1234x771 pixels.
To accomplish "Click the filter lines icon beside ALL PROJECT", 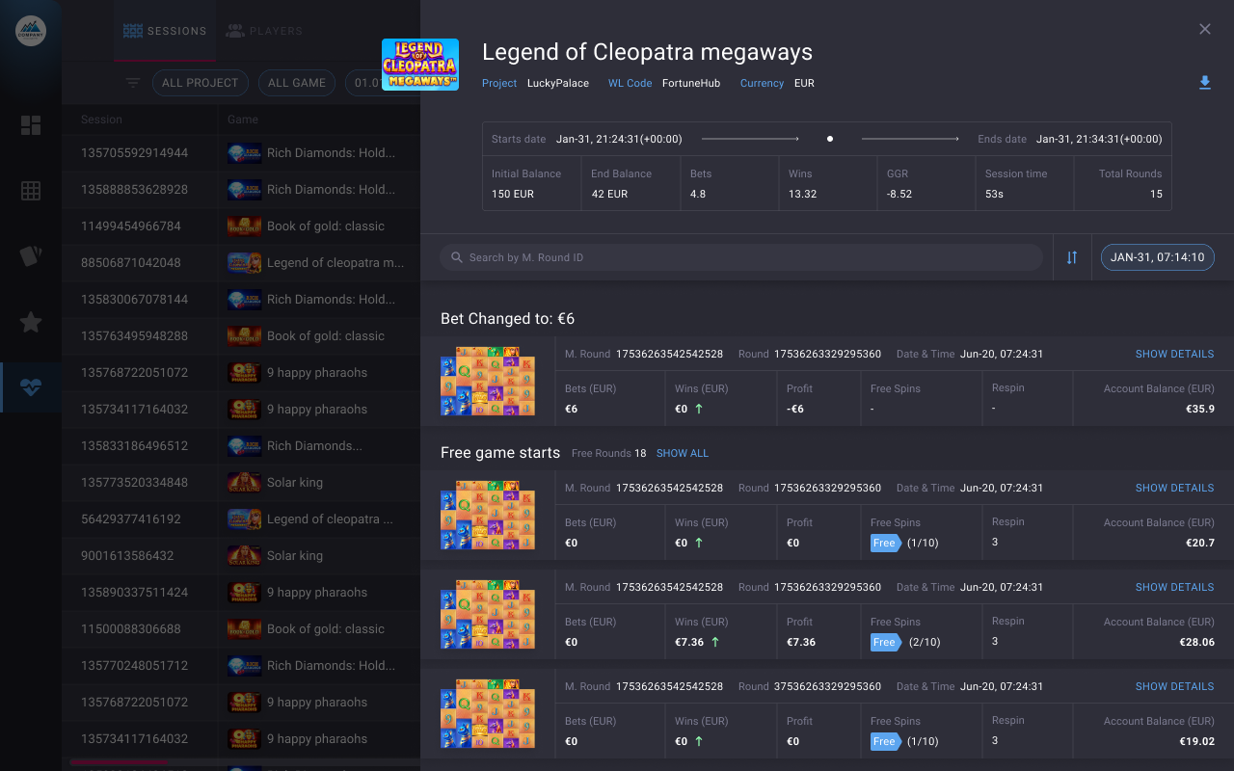I will pos(133,83).
